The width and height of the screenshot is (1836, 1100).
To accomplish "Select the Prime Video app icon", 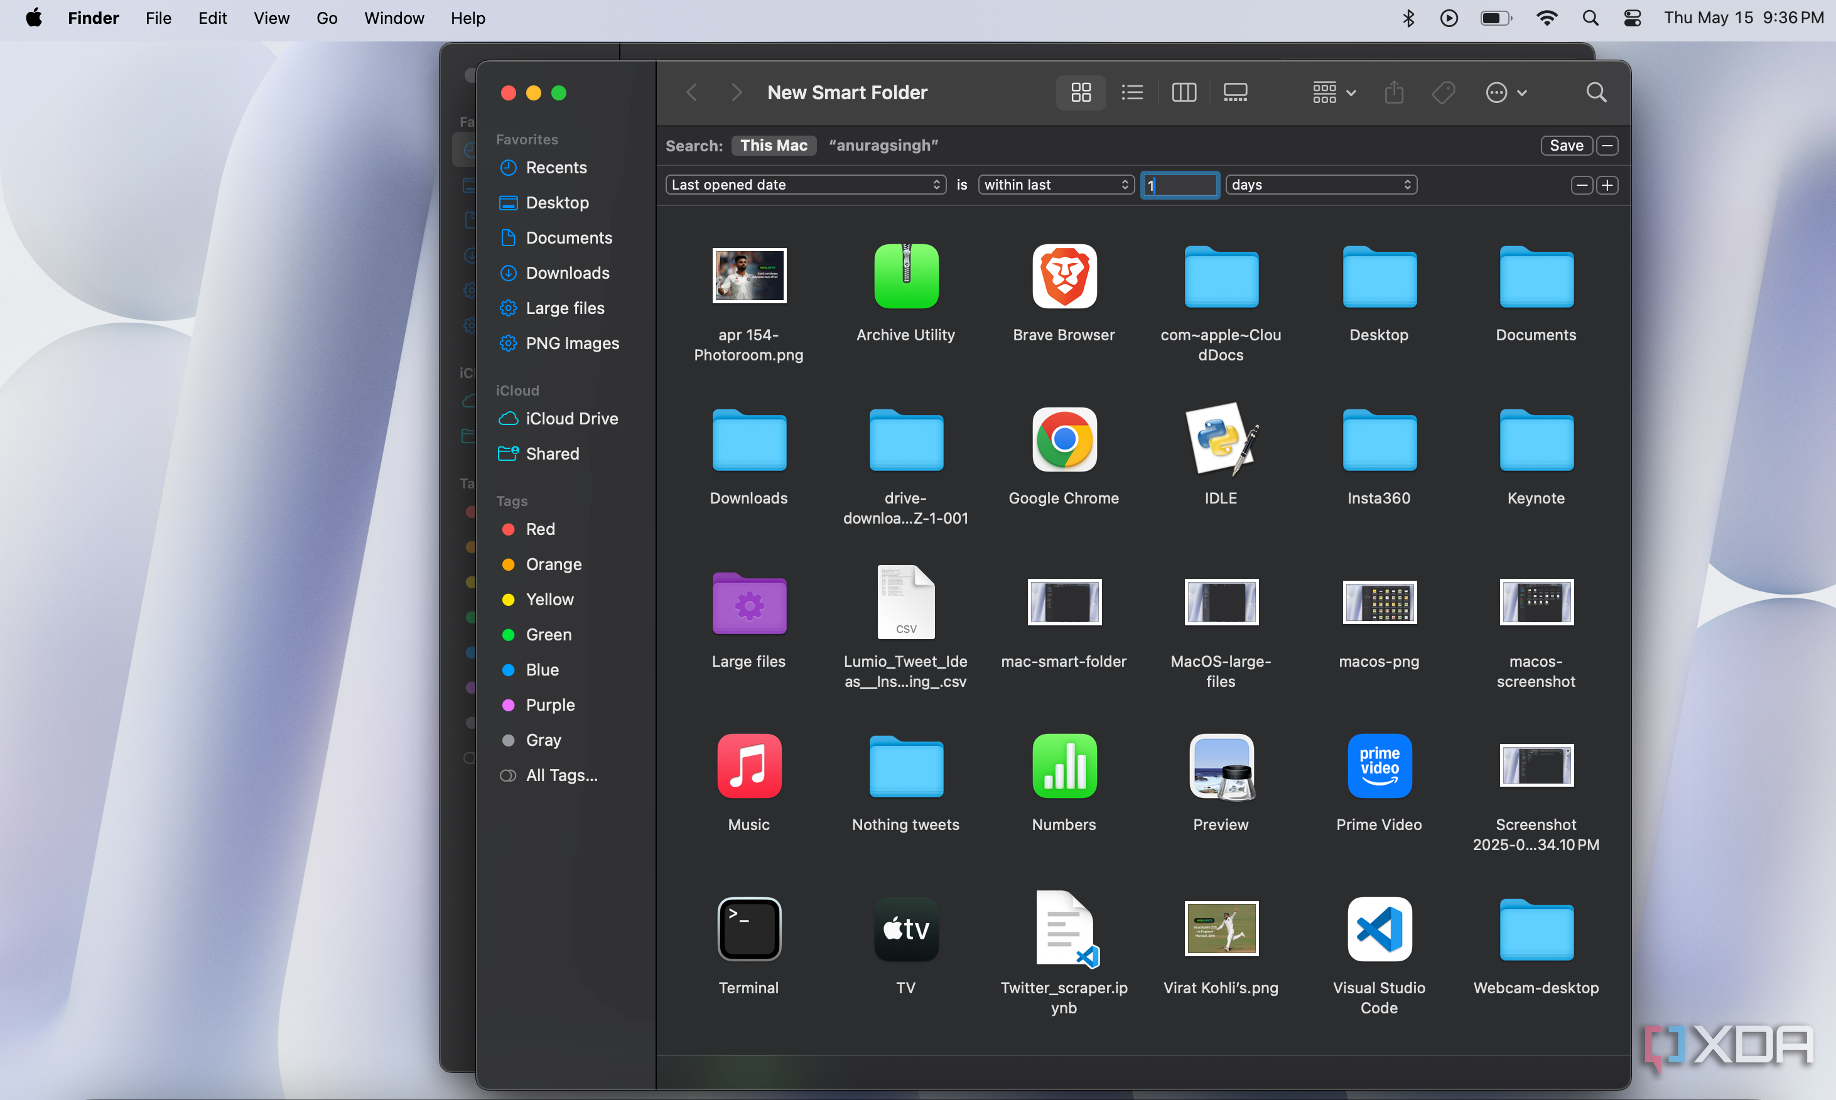I will pos(1379,765).
